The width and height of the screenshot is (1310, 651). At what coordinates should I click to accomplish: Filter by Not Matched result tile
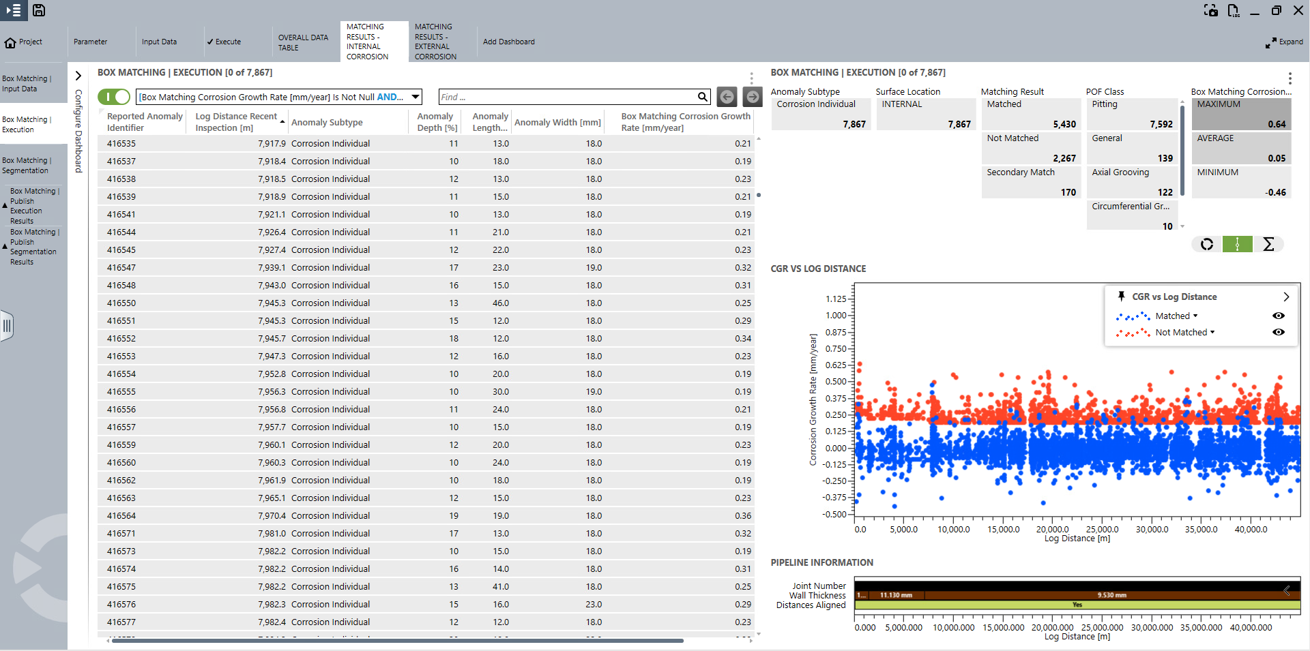point(1031,148)
